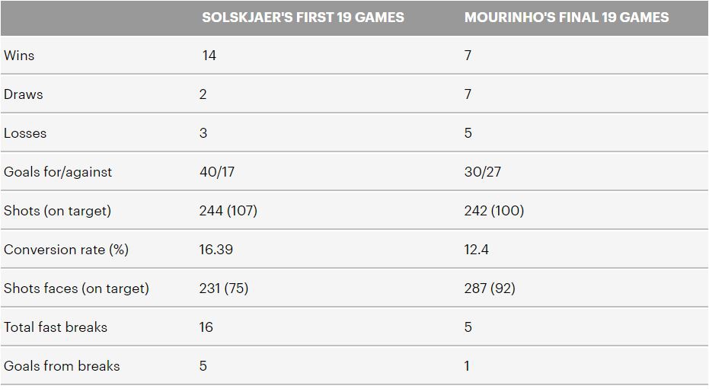
Task: Select Solskjaer's shots faced value 231 (75)
Action: tap(224, 288)
